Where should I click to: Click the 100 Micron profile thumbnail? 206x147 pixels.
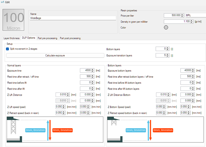[x=13, y=20]
